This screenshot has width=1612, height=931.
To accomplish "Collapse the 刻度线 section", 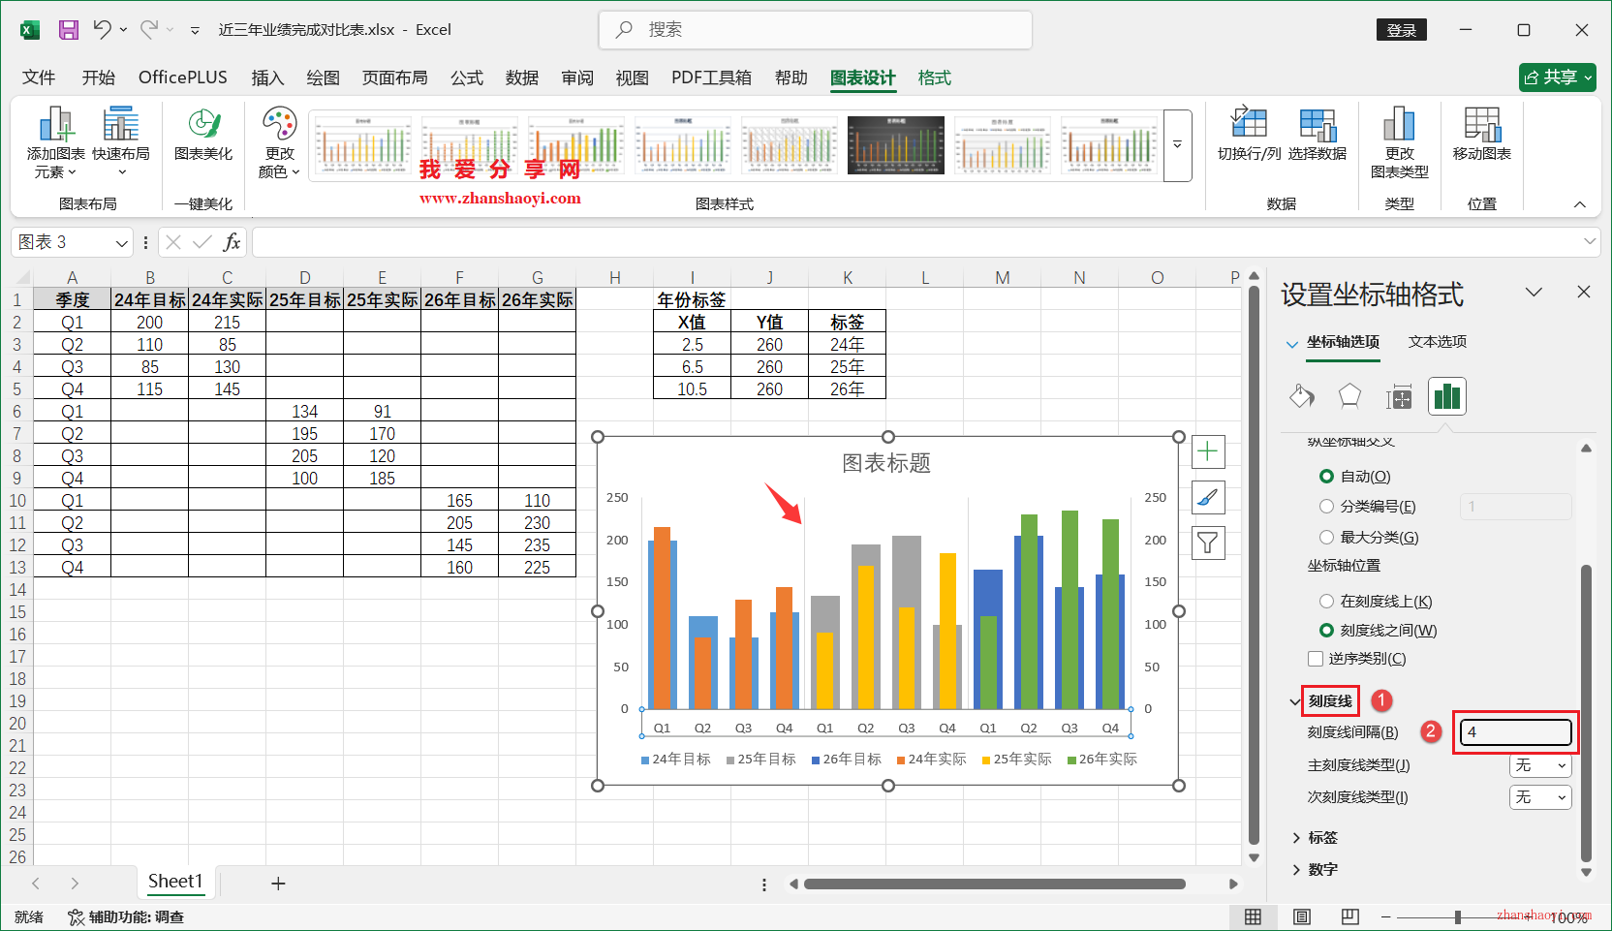I will [1296, 701].
